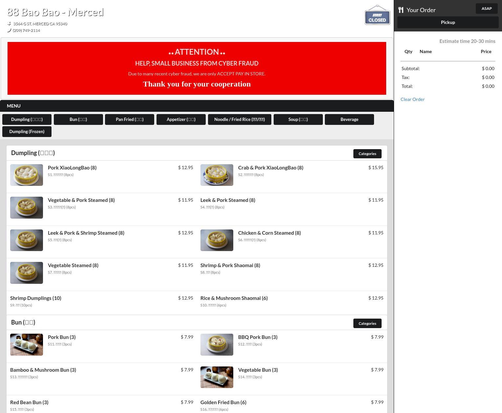502x413 pixels.
Task: Click the Clear Order link
Action: pos(412,99)
